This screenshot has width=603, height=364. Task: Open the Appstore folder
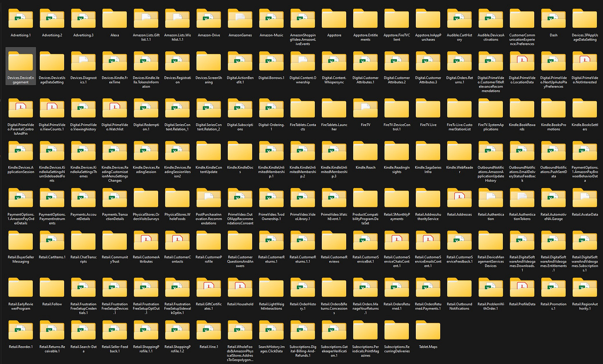(x=334, y=19)
